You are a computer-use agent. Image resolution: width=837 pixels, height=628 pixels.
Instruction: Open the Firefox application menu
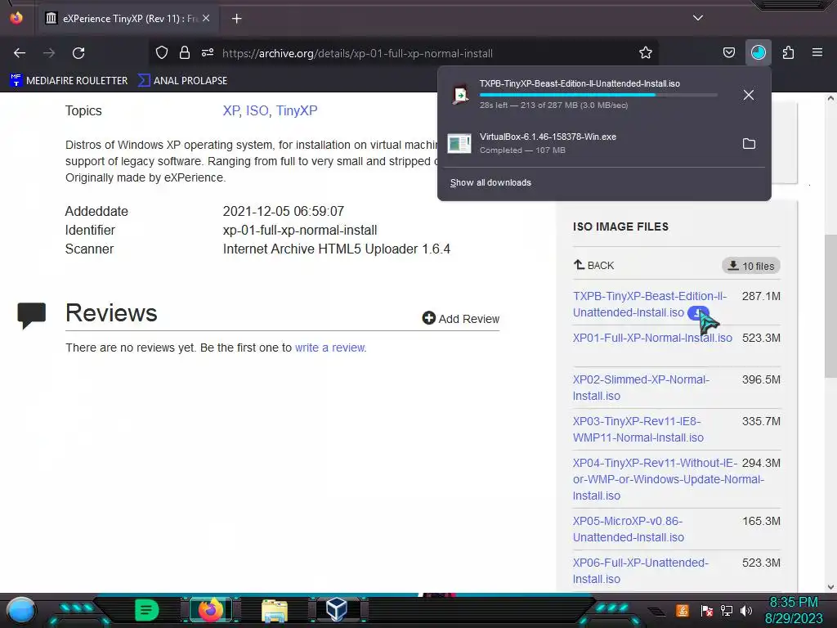[x=817, y=52]
